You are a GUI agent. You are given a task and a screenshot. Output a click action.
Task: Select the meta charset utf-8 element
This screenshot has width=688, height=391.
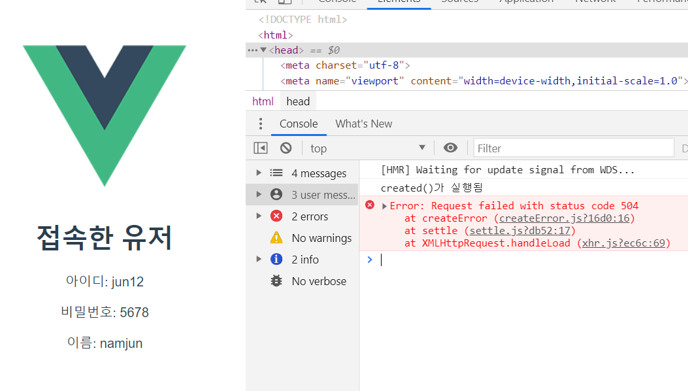click(345, 65)
